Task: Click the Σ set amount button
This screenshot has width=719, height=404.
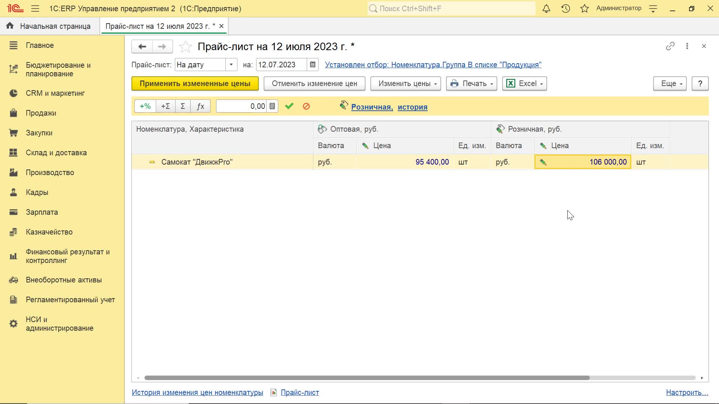Action: (x=183, y=106)
